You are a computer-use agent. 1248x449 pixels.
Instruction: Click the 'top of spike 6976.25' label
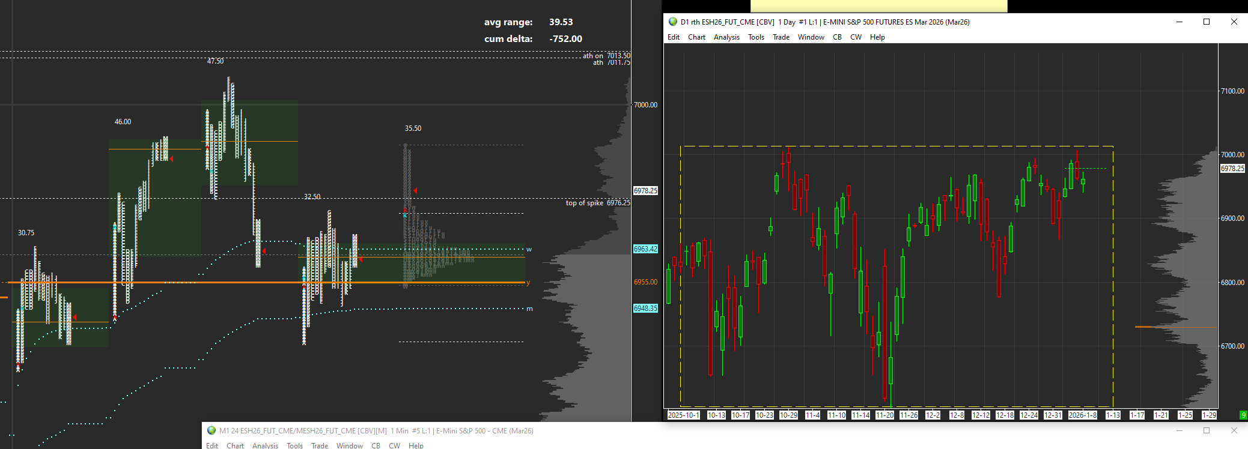(598, 203)
